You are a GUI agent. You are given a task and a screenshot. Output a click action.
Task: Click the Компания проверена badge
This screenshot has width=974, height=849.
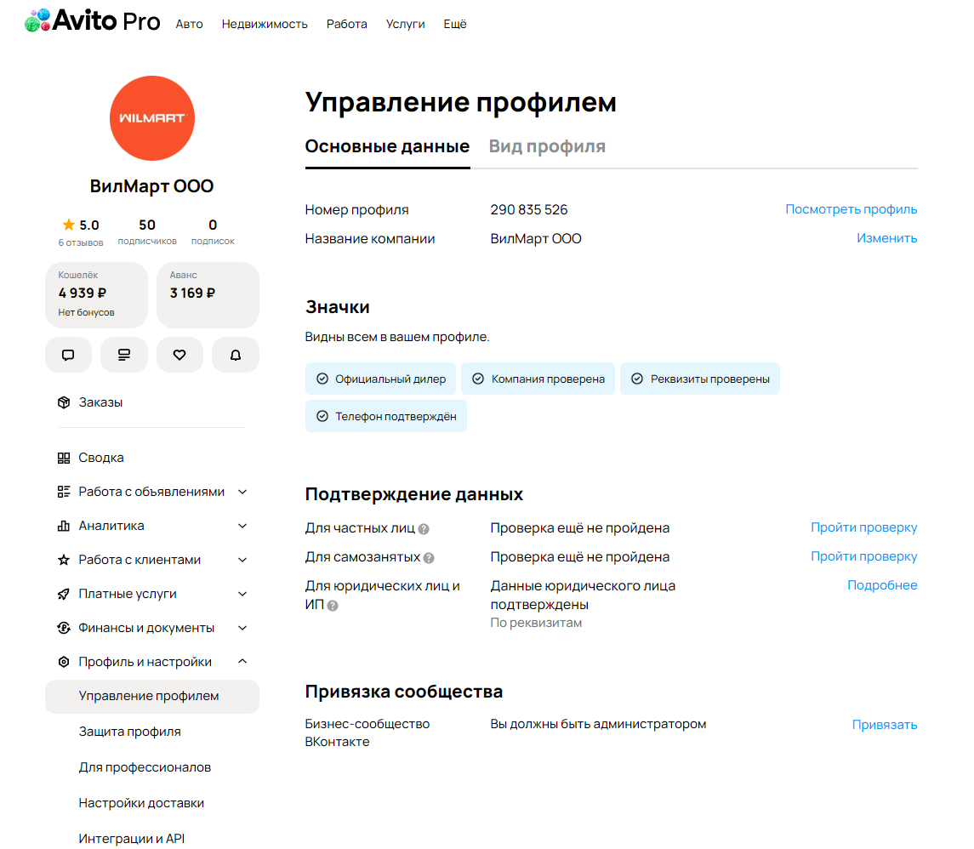[x=538, y=379]
